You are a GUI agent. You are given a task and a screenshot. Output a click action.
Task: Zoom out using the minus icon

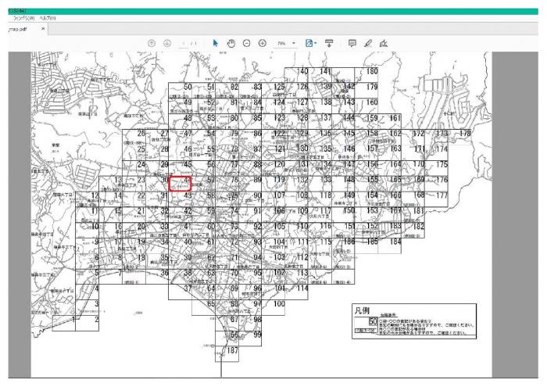pyautogui.click(x=246, y=43)
